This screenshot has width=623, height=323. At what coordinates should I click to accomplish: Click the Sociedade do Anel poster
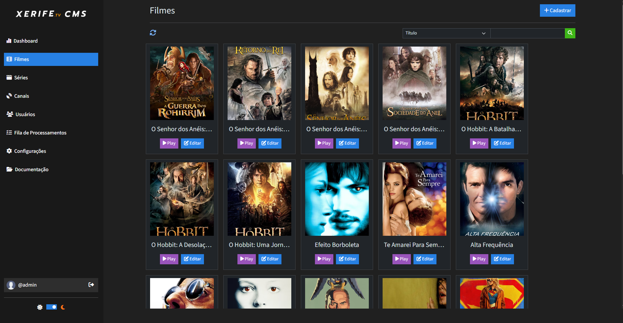click(x=414, y=83)
